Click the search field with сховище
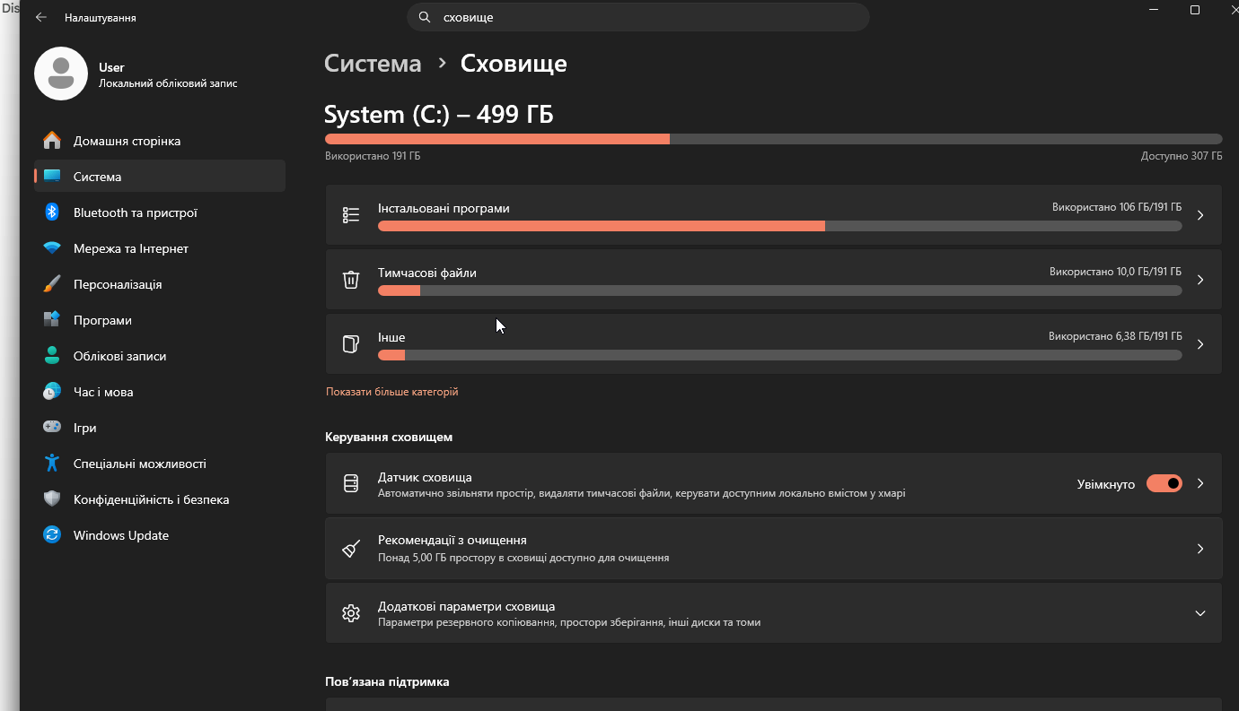 click(x=637, y=17)
